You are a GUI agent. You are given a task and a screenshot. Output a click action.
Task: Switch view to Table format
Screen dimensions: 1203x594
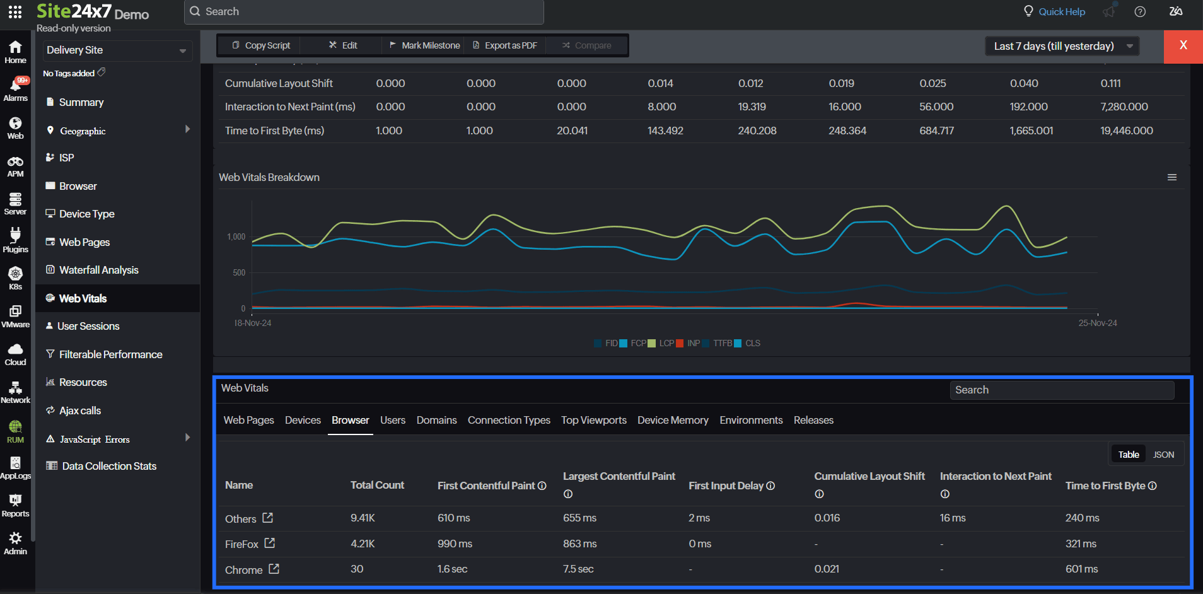click(x=1128, y=455)
